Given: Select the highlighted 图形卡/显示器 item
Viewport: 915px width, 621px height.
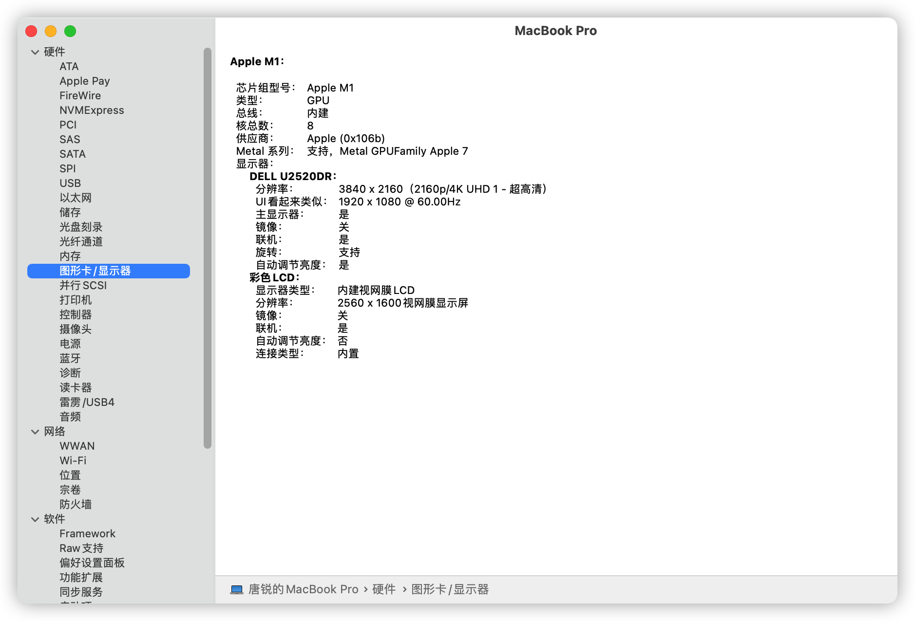Looking at the screenshot, I should 95,271.
